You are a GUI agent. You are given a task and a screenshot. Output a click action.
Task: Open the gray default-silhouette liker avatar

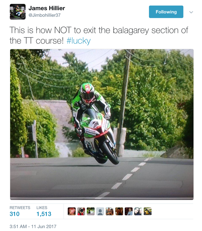[x=100, y=211]
